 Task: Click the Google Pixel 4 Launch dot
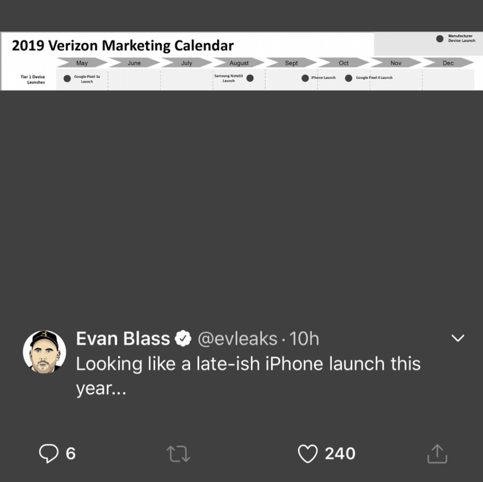[348, 77]
